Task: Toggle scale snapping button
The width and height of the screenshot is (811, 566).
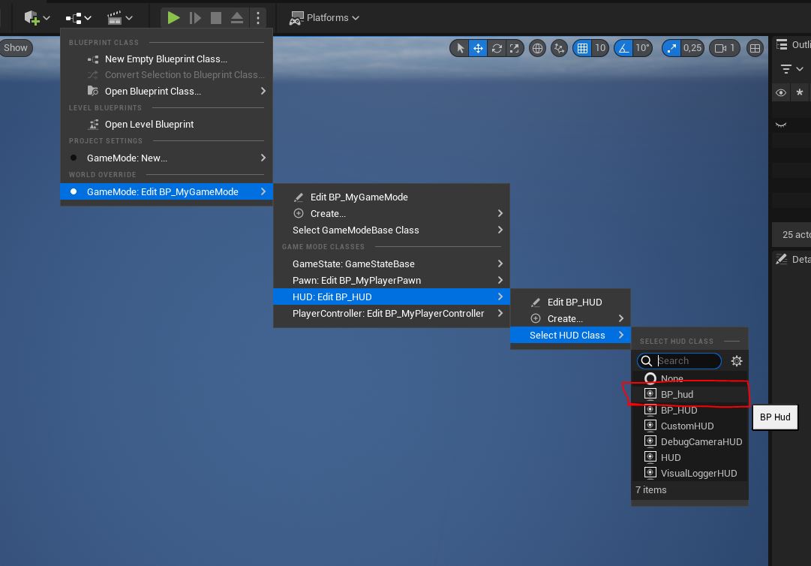Action: [671, 48]
